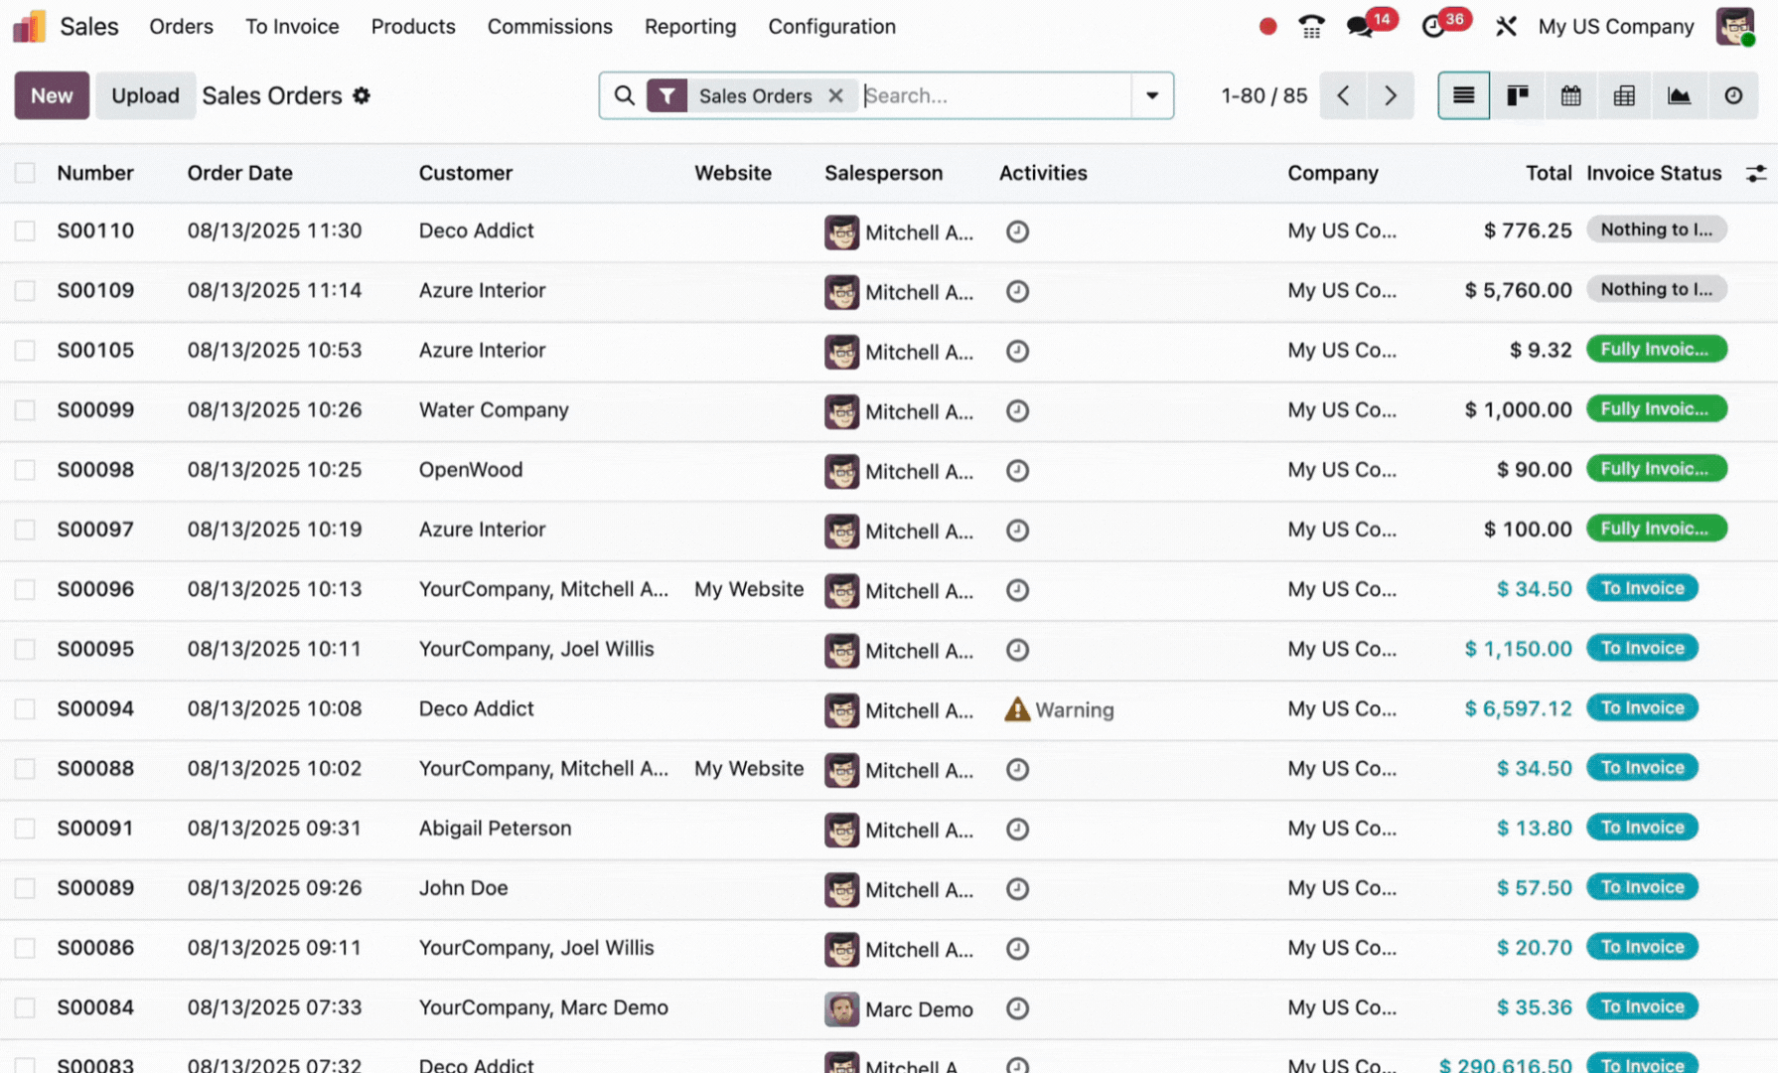Select checkbox for order S00095
This screenshot has height=1073, width=1778.
tap(25, 649)
